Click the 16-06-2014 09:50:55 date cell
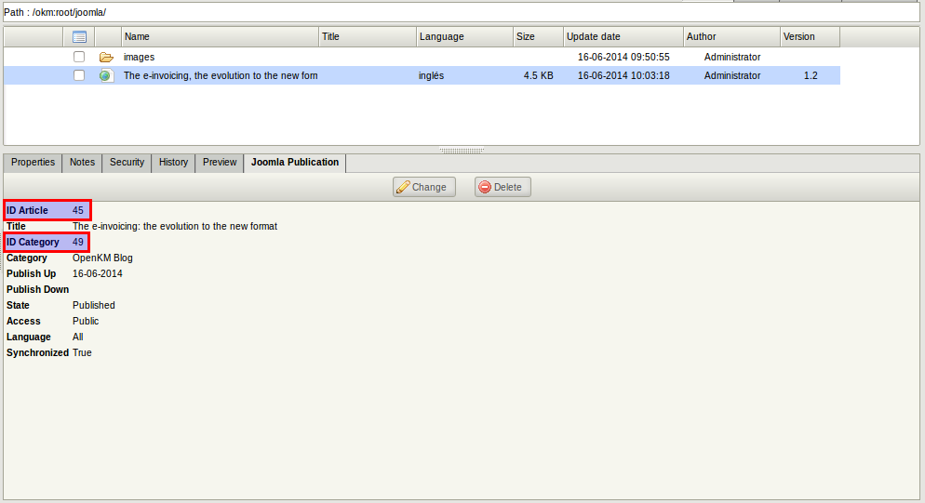 (623, 58)
